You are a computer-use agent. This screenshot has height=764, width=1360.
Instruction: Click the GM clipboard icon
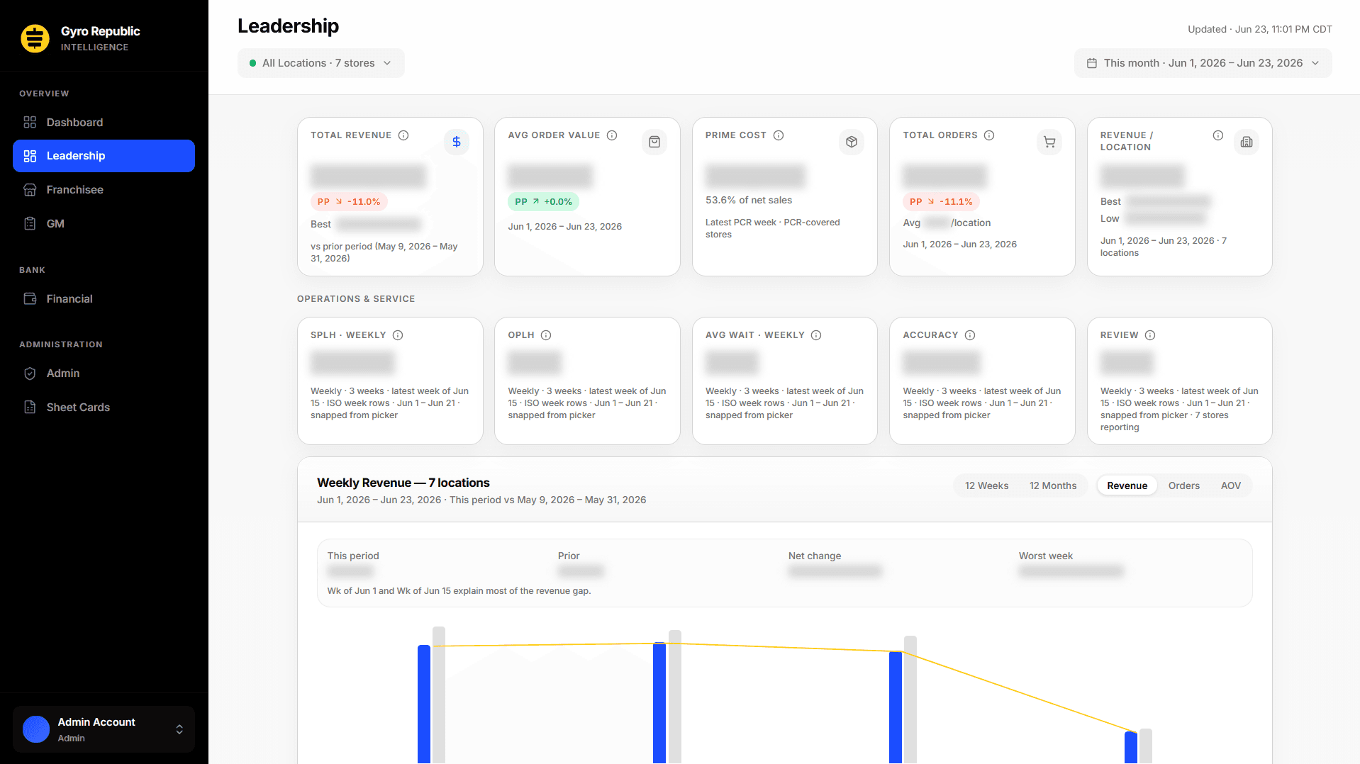[30, 224]
